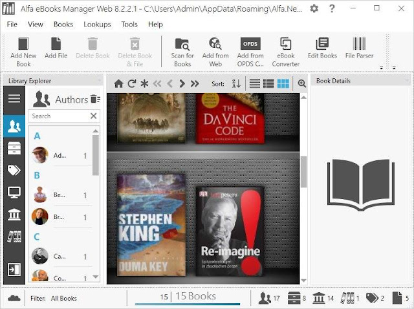Clear the authors search with X
Viewport: 414px width, 309px height.
pyautogui.click(x=93, y=116)
